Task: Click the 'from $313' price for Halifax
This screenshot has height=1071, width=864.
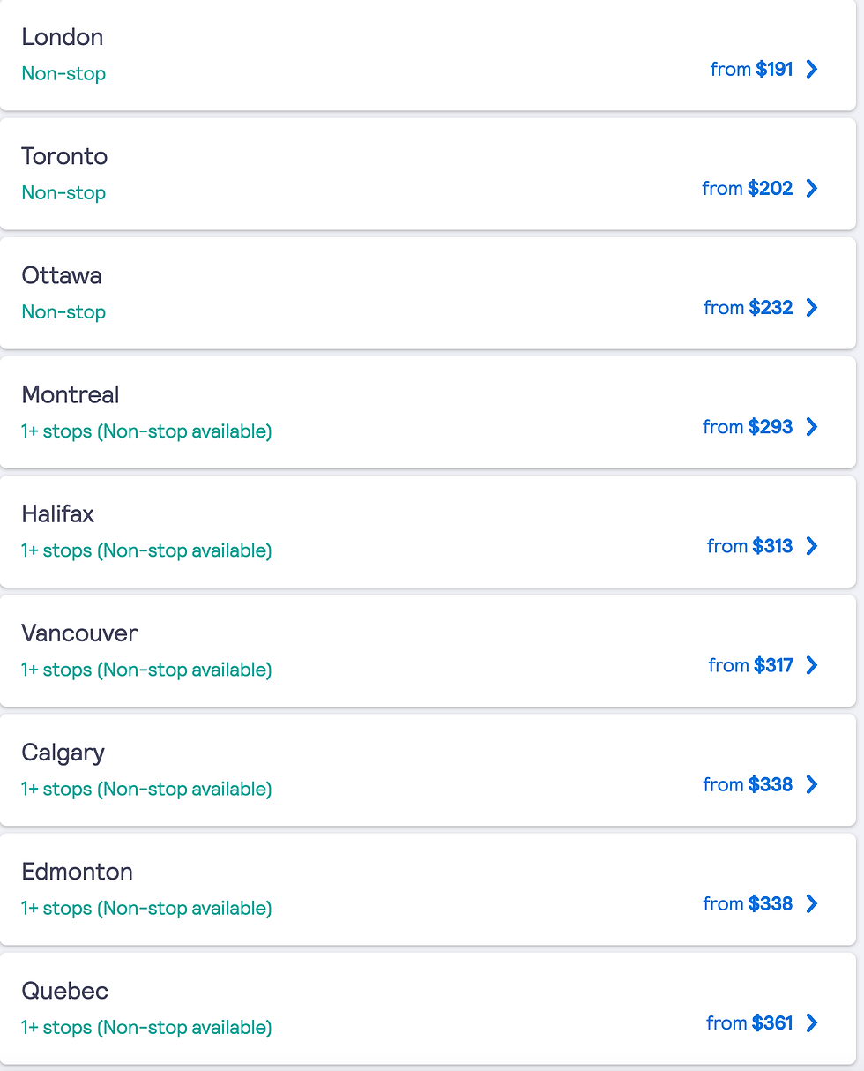Action: [750, 546]
